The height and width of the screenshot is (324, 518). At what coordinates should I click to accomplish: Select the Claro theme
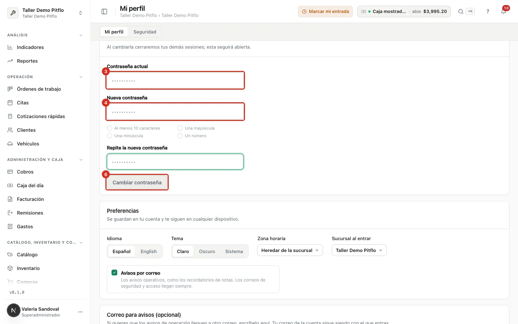[183, 251]
